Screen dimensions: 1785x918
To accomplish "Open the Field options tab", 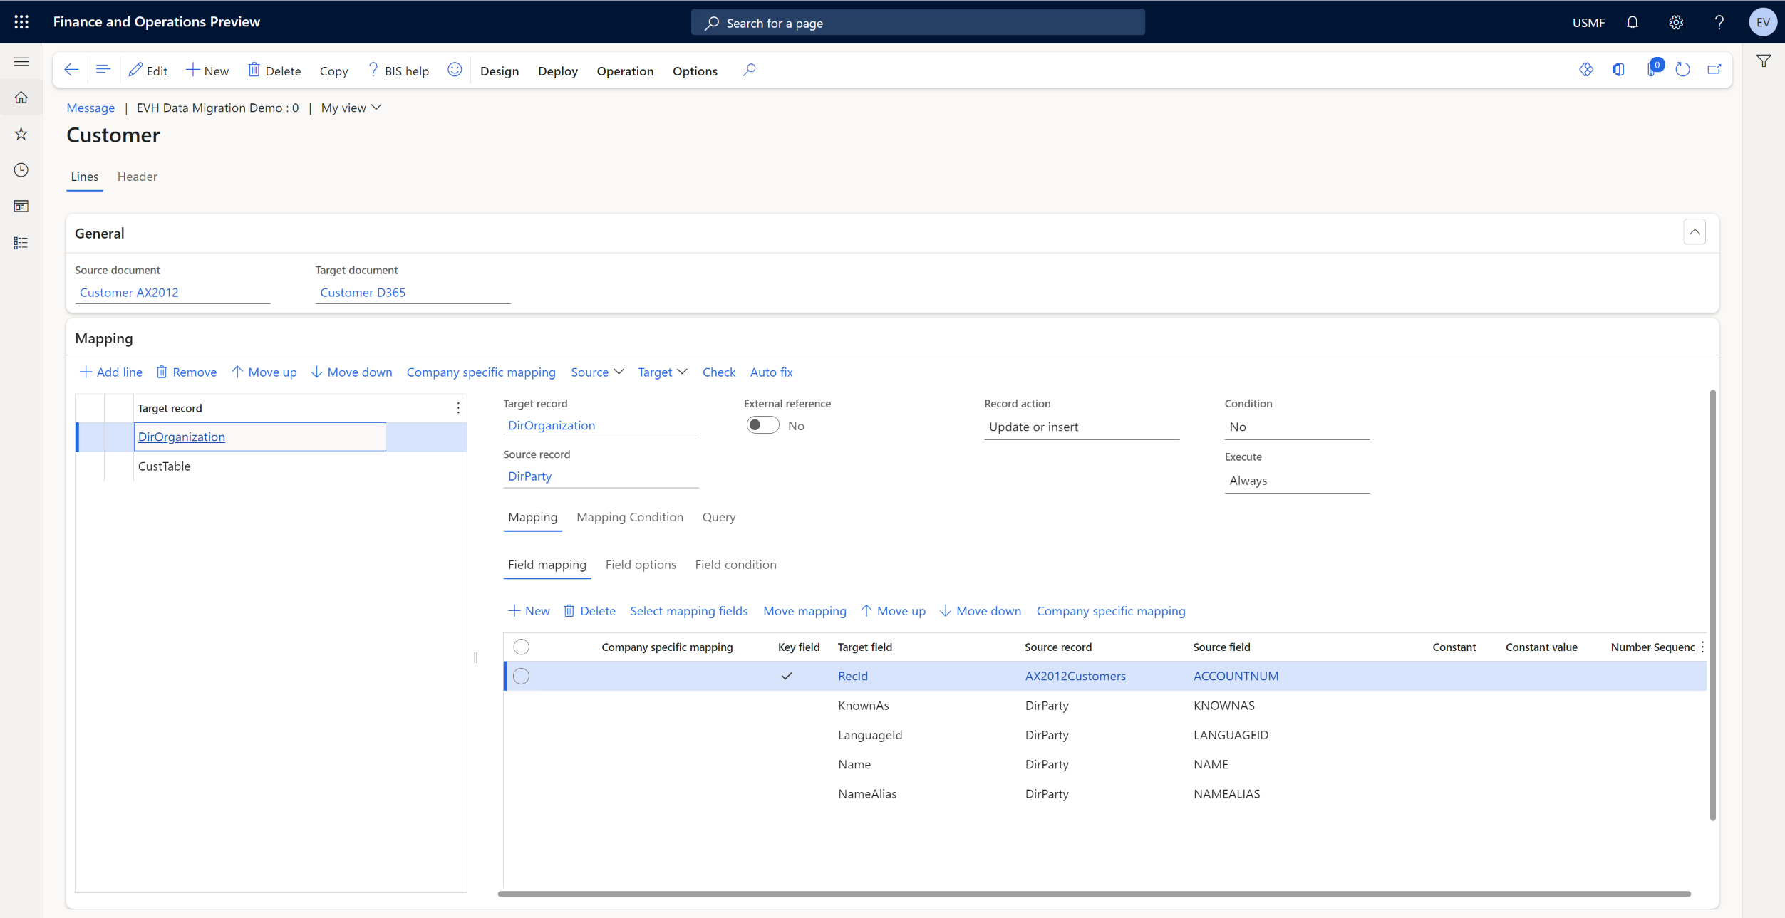I will point(641,564).
